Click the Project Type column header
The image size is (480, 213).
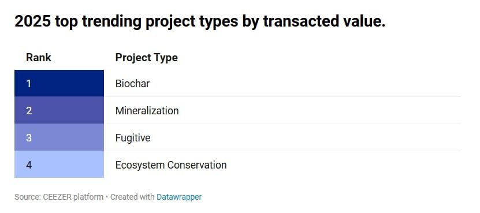146,58
